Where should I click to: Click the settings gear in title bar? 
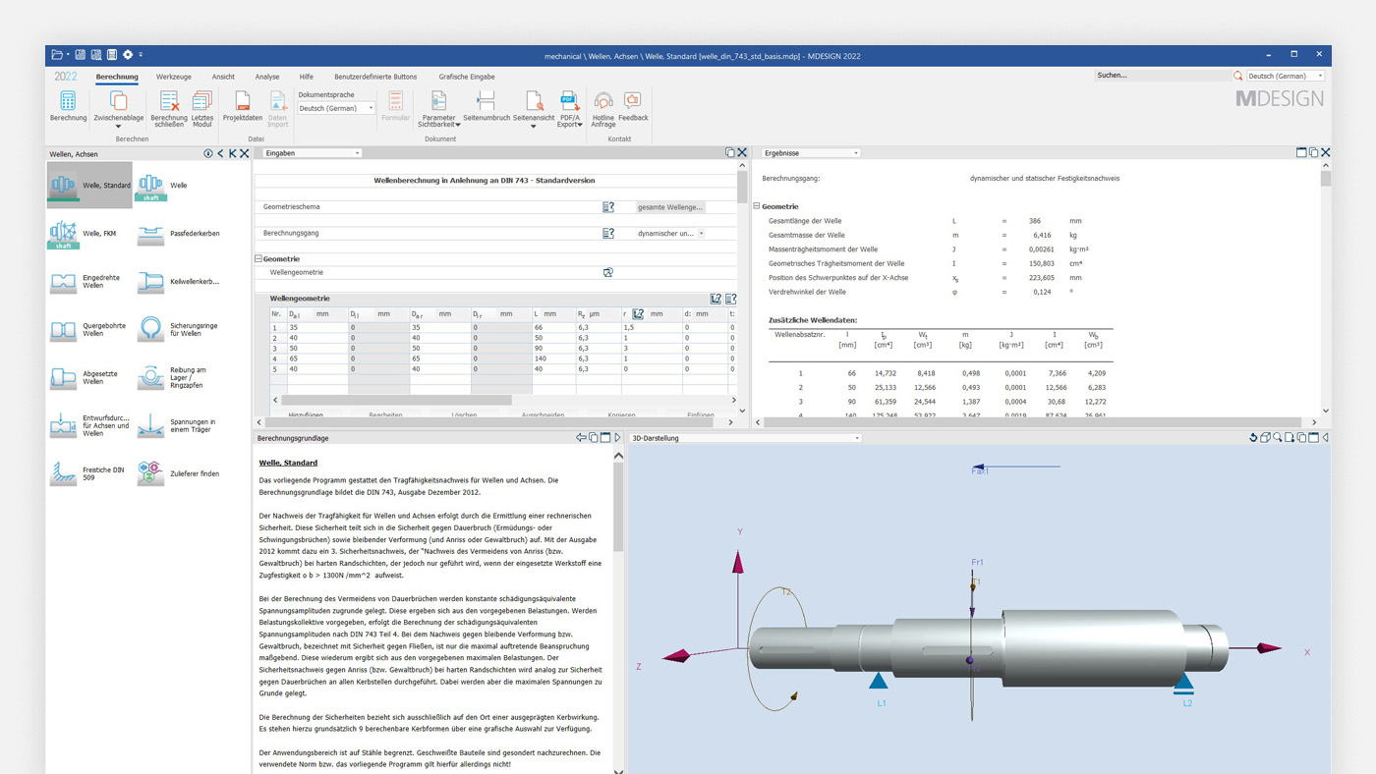pos(128,55)
